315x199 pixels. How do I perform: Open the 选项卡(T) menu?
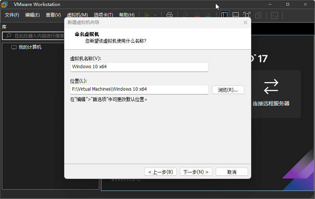pyautogui.click(x=103, y=15)
